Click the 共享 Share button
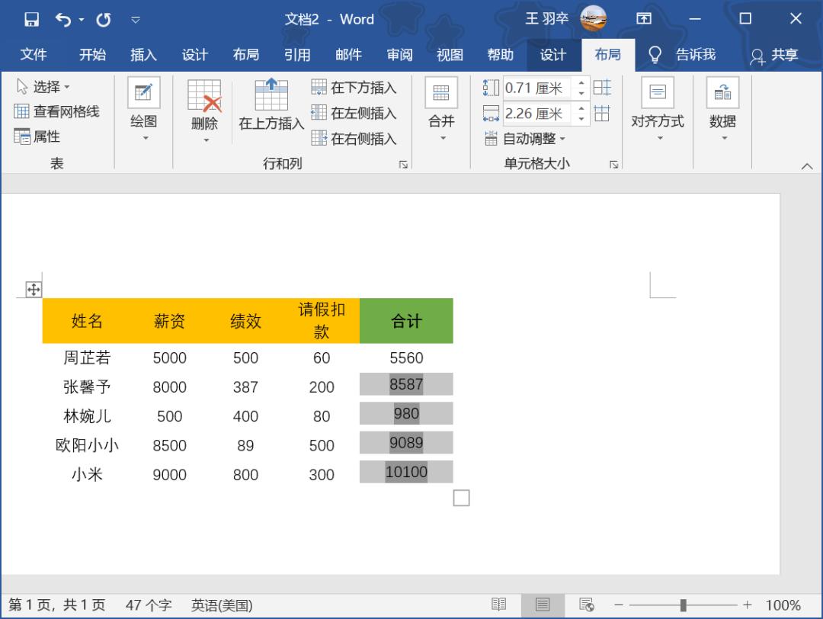The height and width of the screenshot is (619, 823). (x=785, y=54)
